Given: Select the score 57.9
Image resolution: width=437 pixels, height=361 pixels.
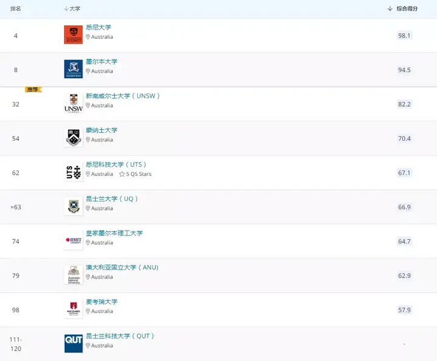Looking at the screenshot, I should [x=404, y=310].
